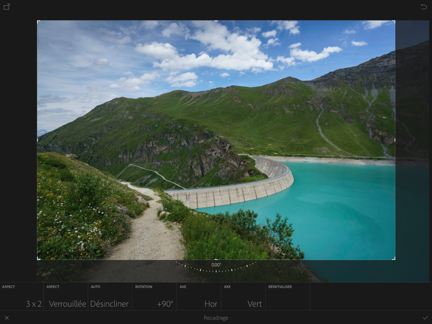Viewport: 432px width, 324px height.
Task: Click the bottom-left crop corner handle
Action: click(x=39, y=258)
